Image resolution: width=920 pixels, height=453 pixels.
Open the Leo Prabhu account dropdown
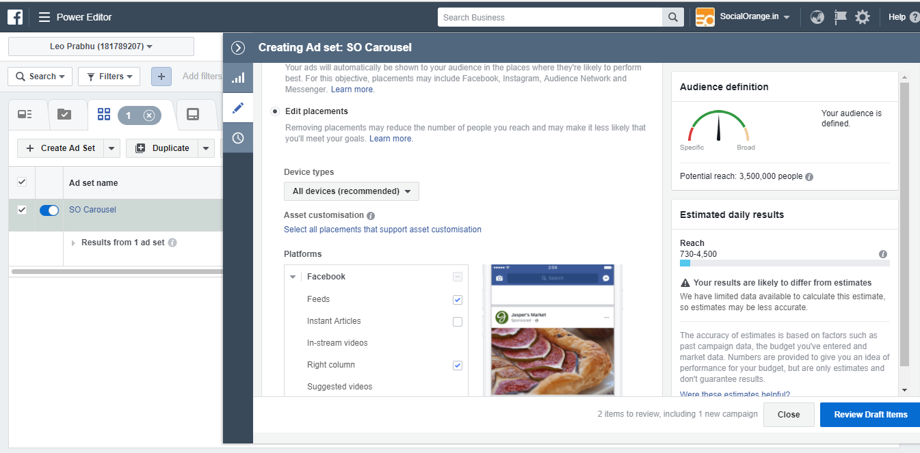coord(101,46)
